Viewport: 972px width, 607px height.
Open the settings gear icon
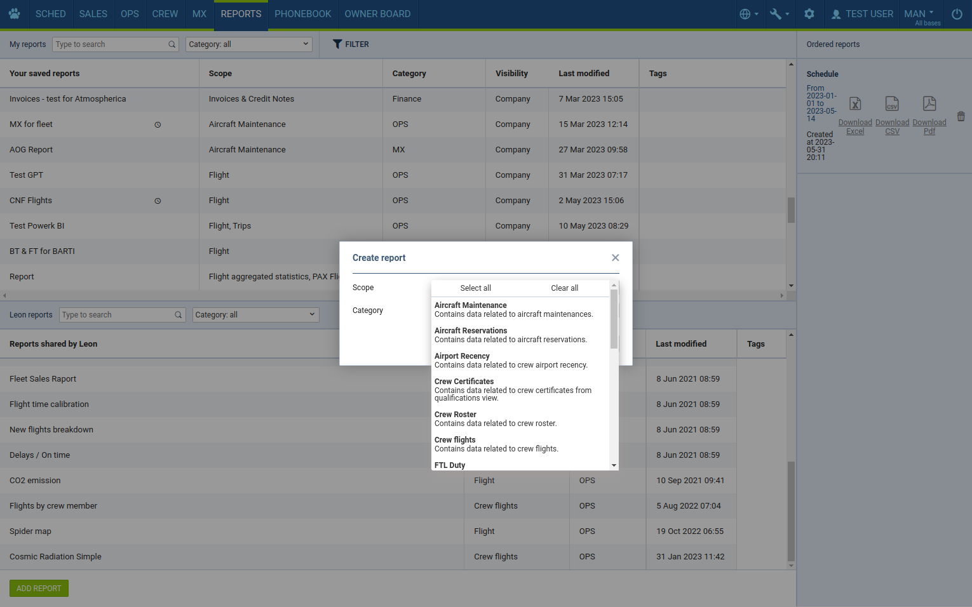(809, 14)
